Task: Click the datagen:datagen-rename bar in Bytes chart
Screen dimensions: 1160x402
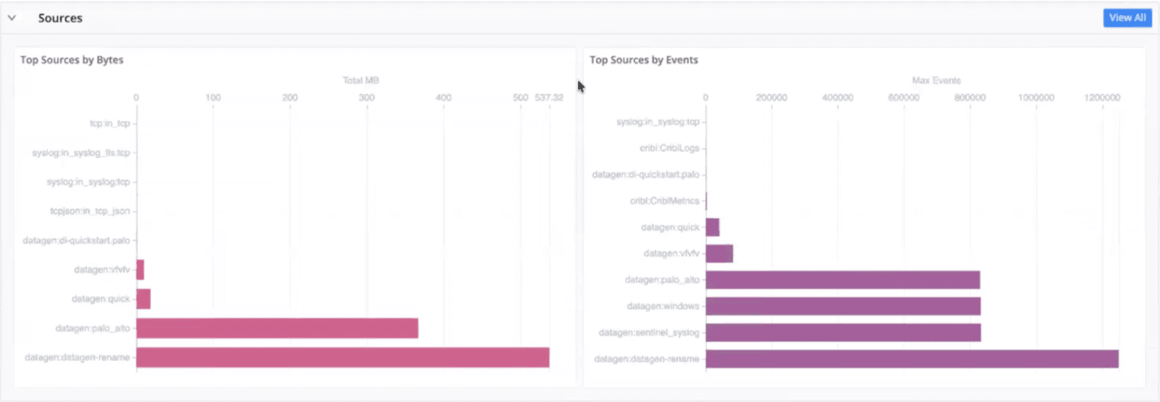Action: [x=342, y=358]
